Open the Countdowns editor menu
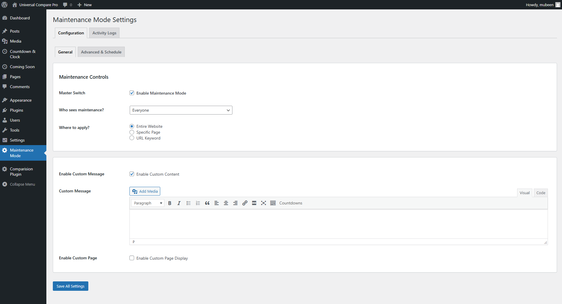Screen dimensions: 562x304 click(291, 203)
